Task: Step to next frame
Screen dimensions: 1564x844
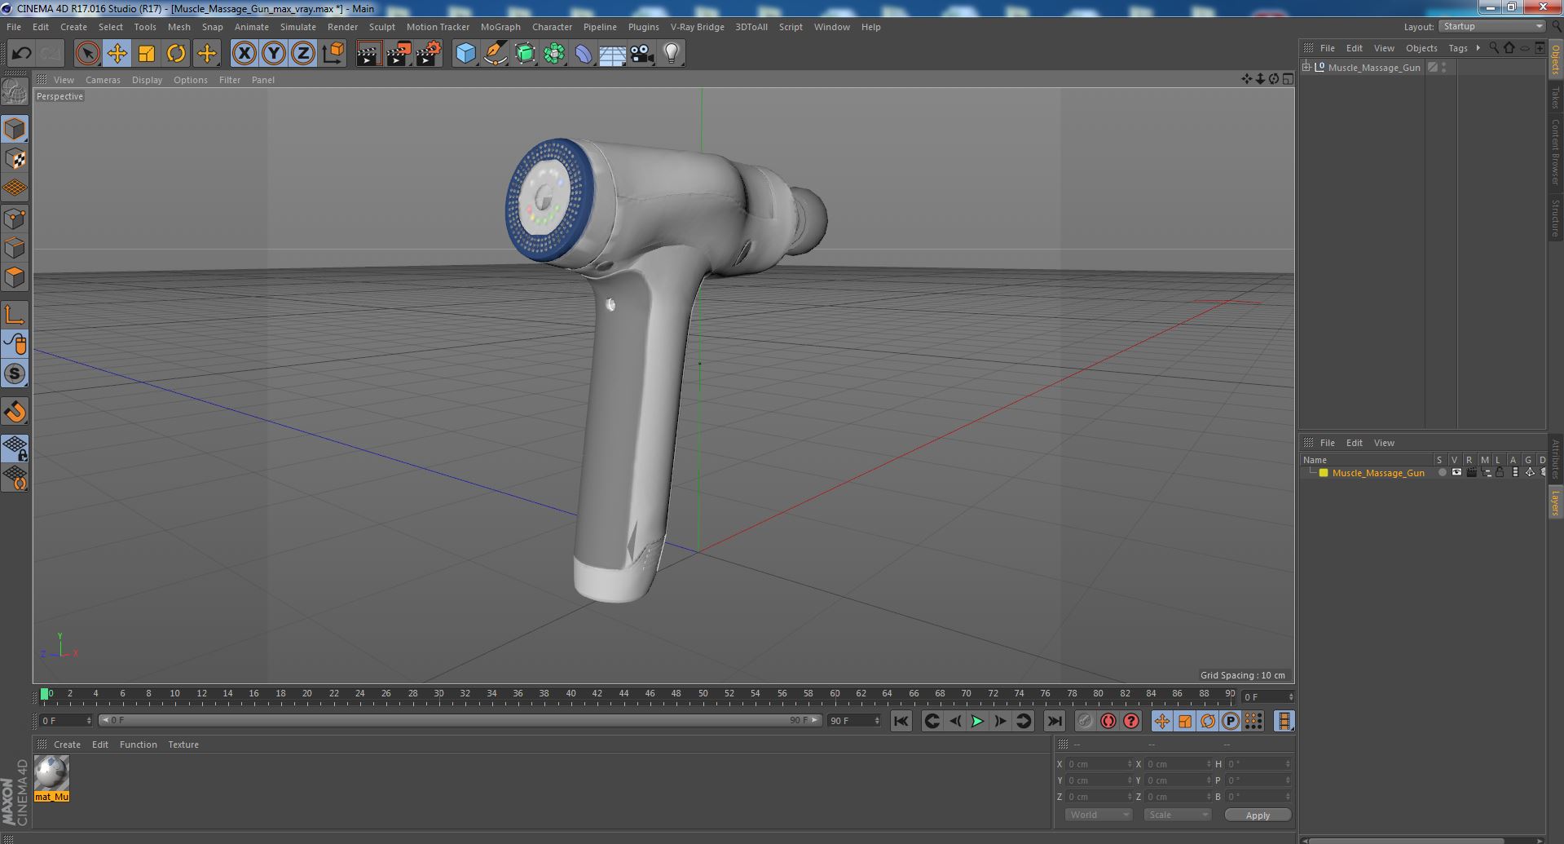Action: [1000, 721]
